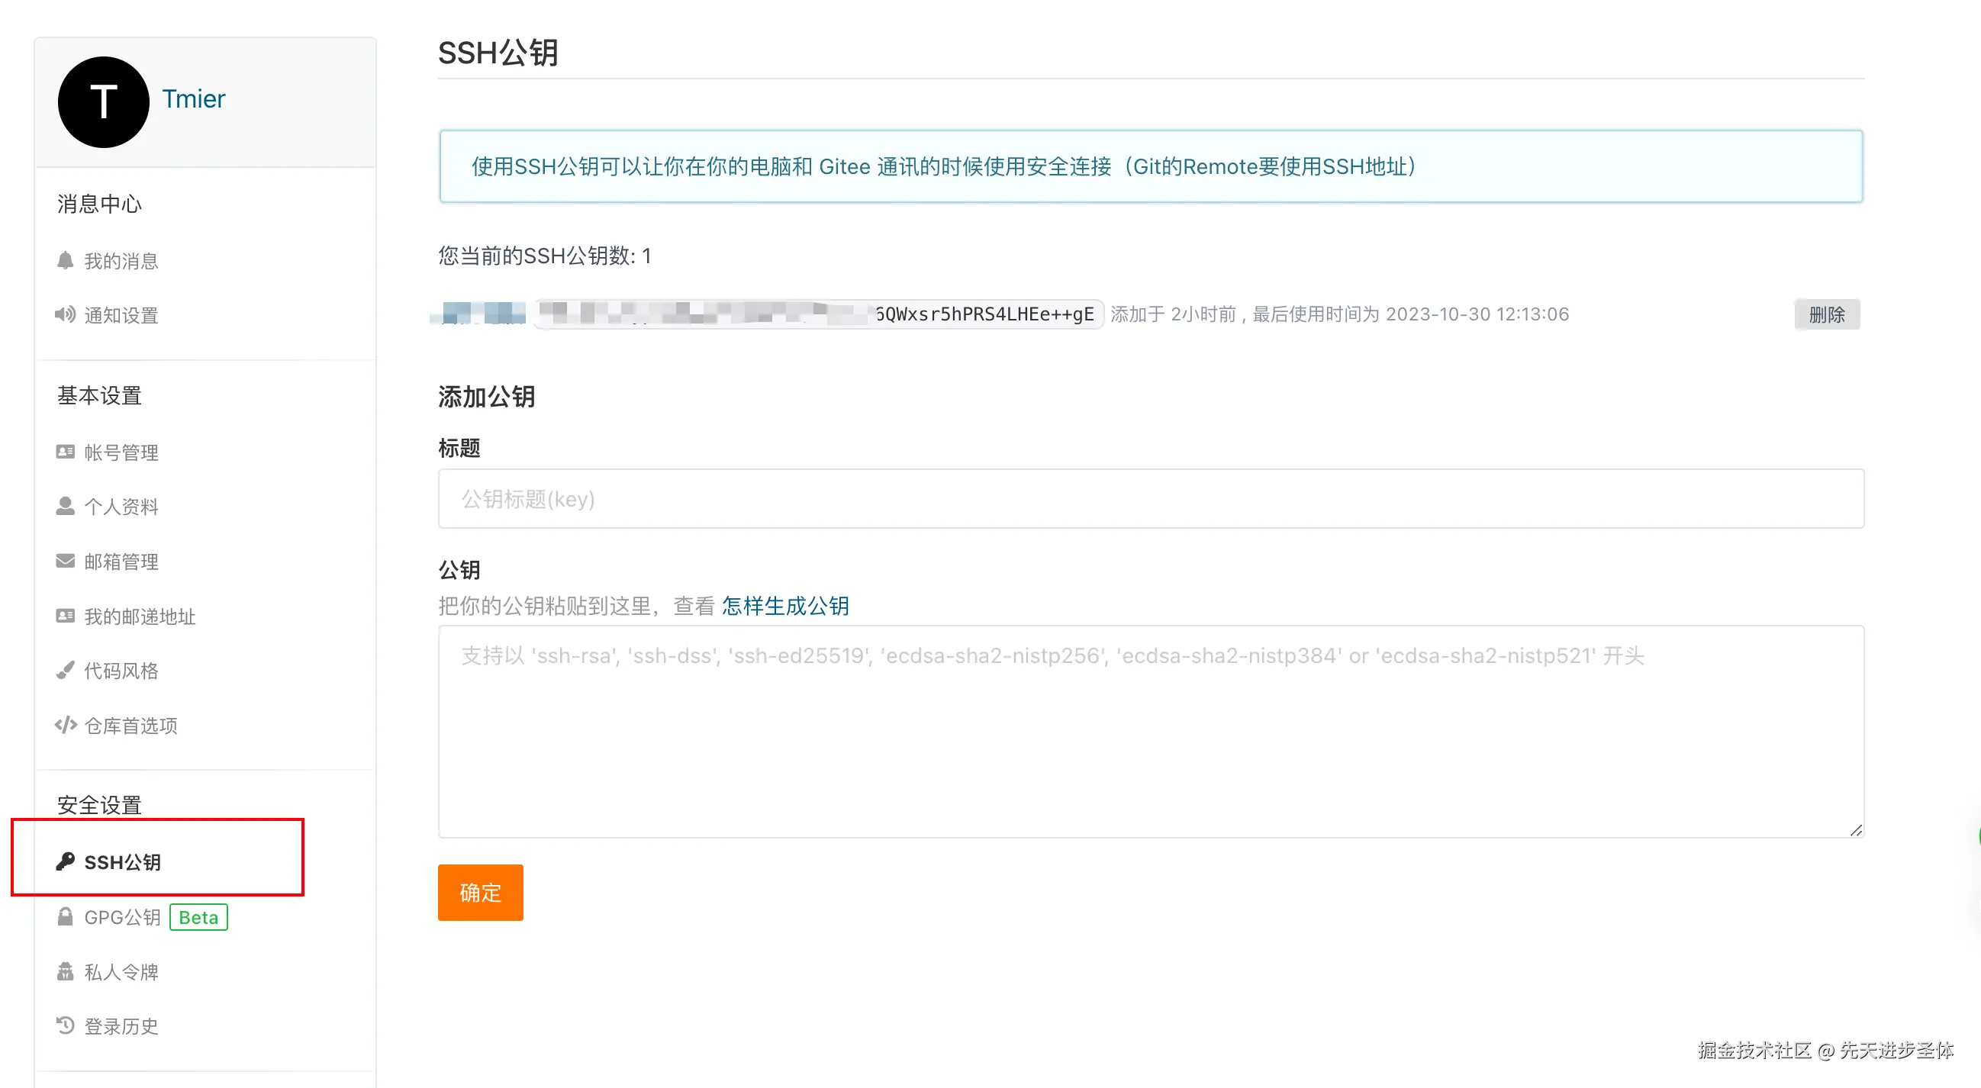The width and height of the screenshot is (1981, 1088).
Task: Open 私人令牌 settings page
Action: coord(121,972)
